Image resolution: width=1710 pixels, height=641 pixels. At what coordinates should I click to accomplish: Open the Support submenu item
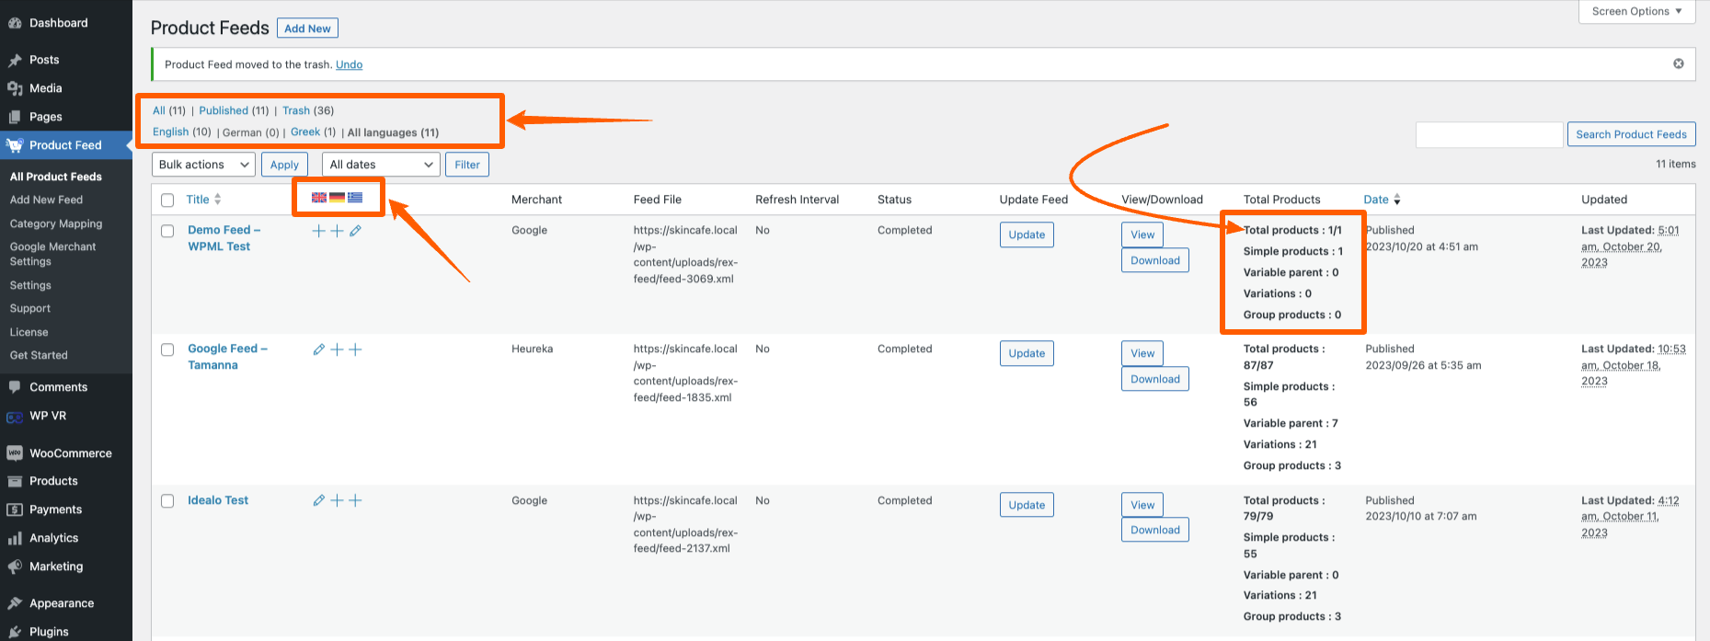click(x=30, y=308)
